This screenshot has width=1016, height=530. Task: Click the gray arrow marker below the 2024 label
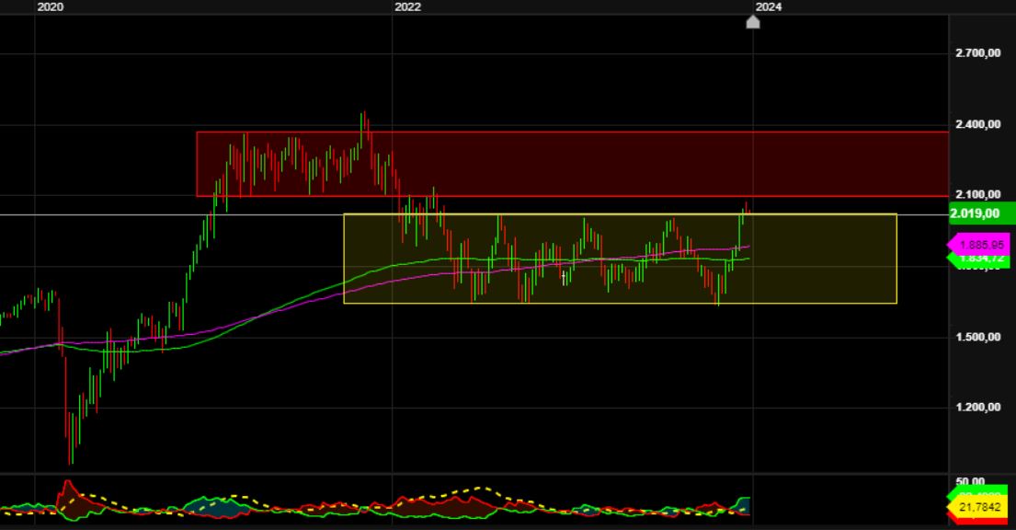[x=753, y=23]
